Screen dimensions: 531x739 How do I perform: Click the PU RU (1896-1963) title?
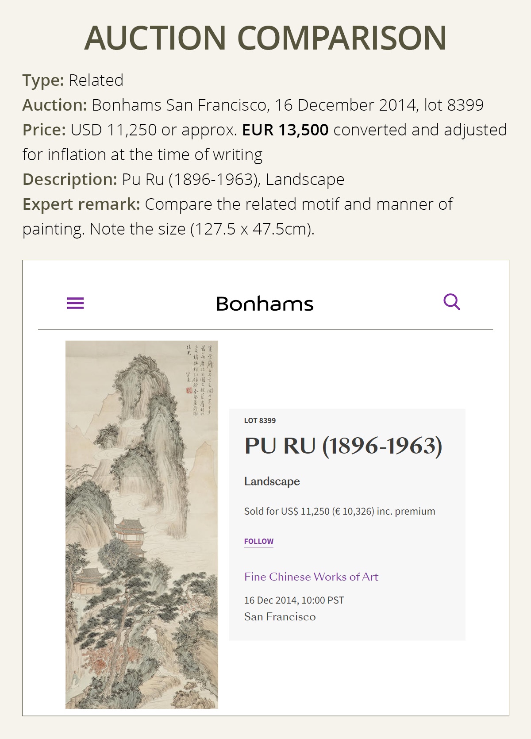tap(343, 446)
